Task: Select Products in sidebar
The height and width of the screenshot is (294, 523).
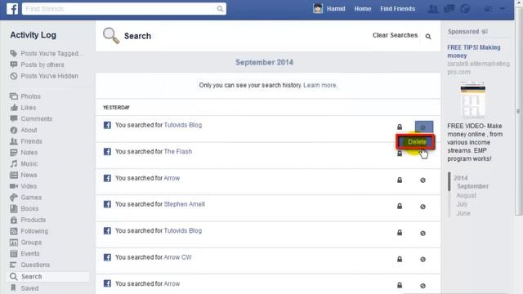Action: 28,220
